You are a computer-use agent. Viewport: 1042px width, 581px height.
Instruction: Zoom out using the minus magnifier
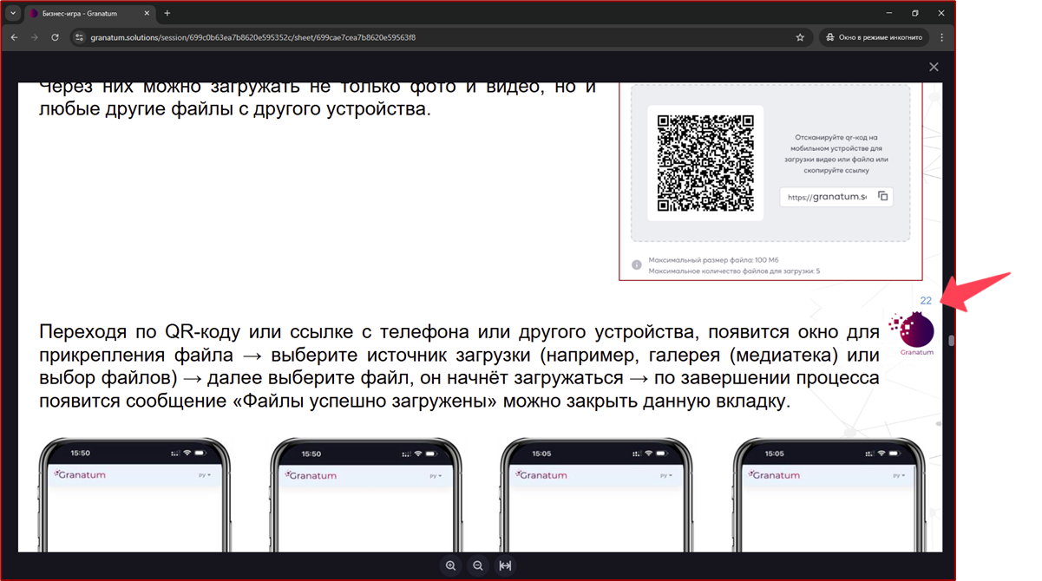[x=478, y=565]
